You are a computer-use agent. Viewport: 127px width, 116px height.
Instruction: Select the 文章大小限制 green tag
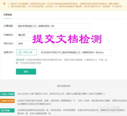click(7, 94)
